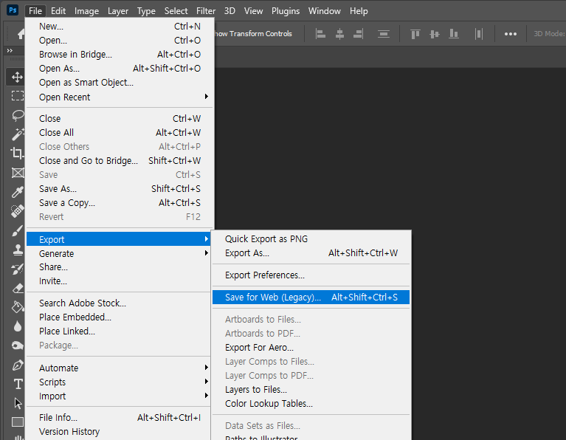
Task: Open the Image menu
Action: [86, 11]
